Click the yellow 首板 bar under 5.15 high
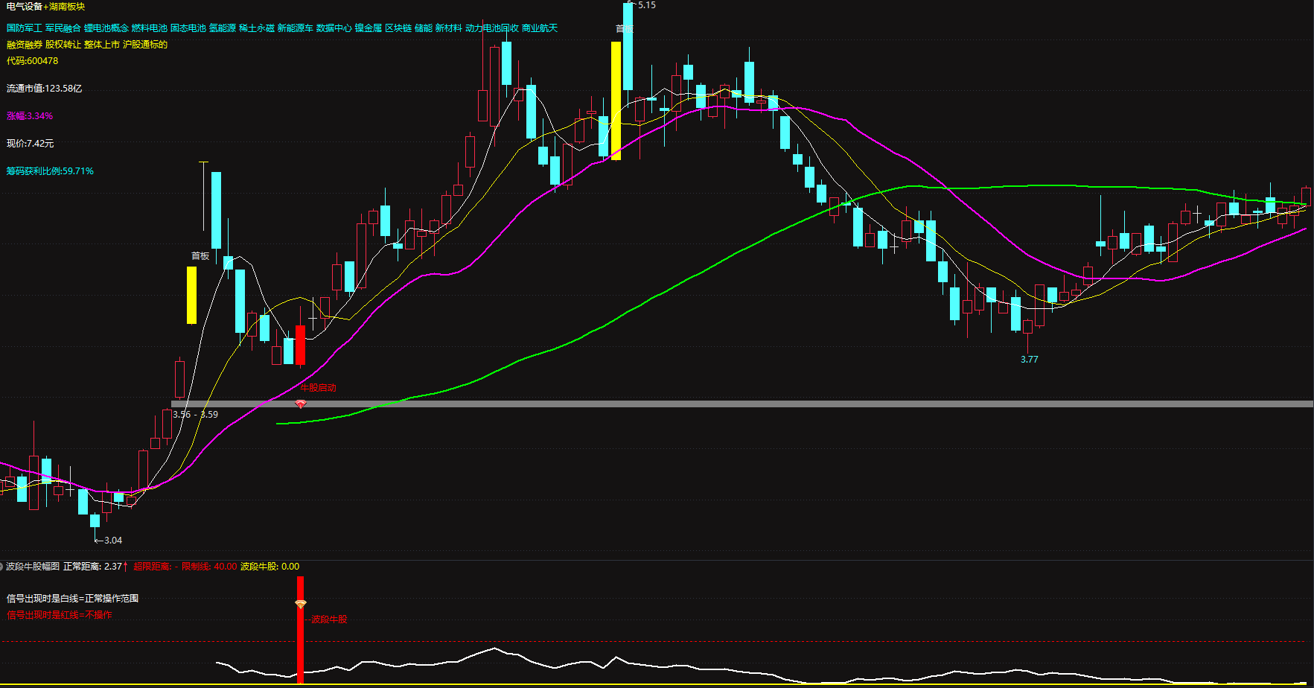This screenshot has height=688, width=1314. pyautogui.click(x=616, y=101)
